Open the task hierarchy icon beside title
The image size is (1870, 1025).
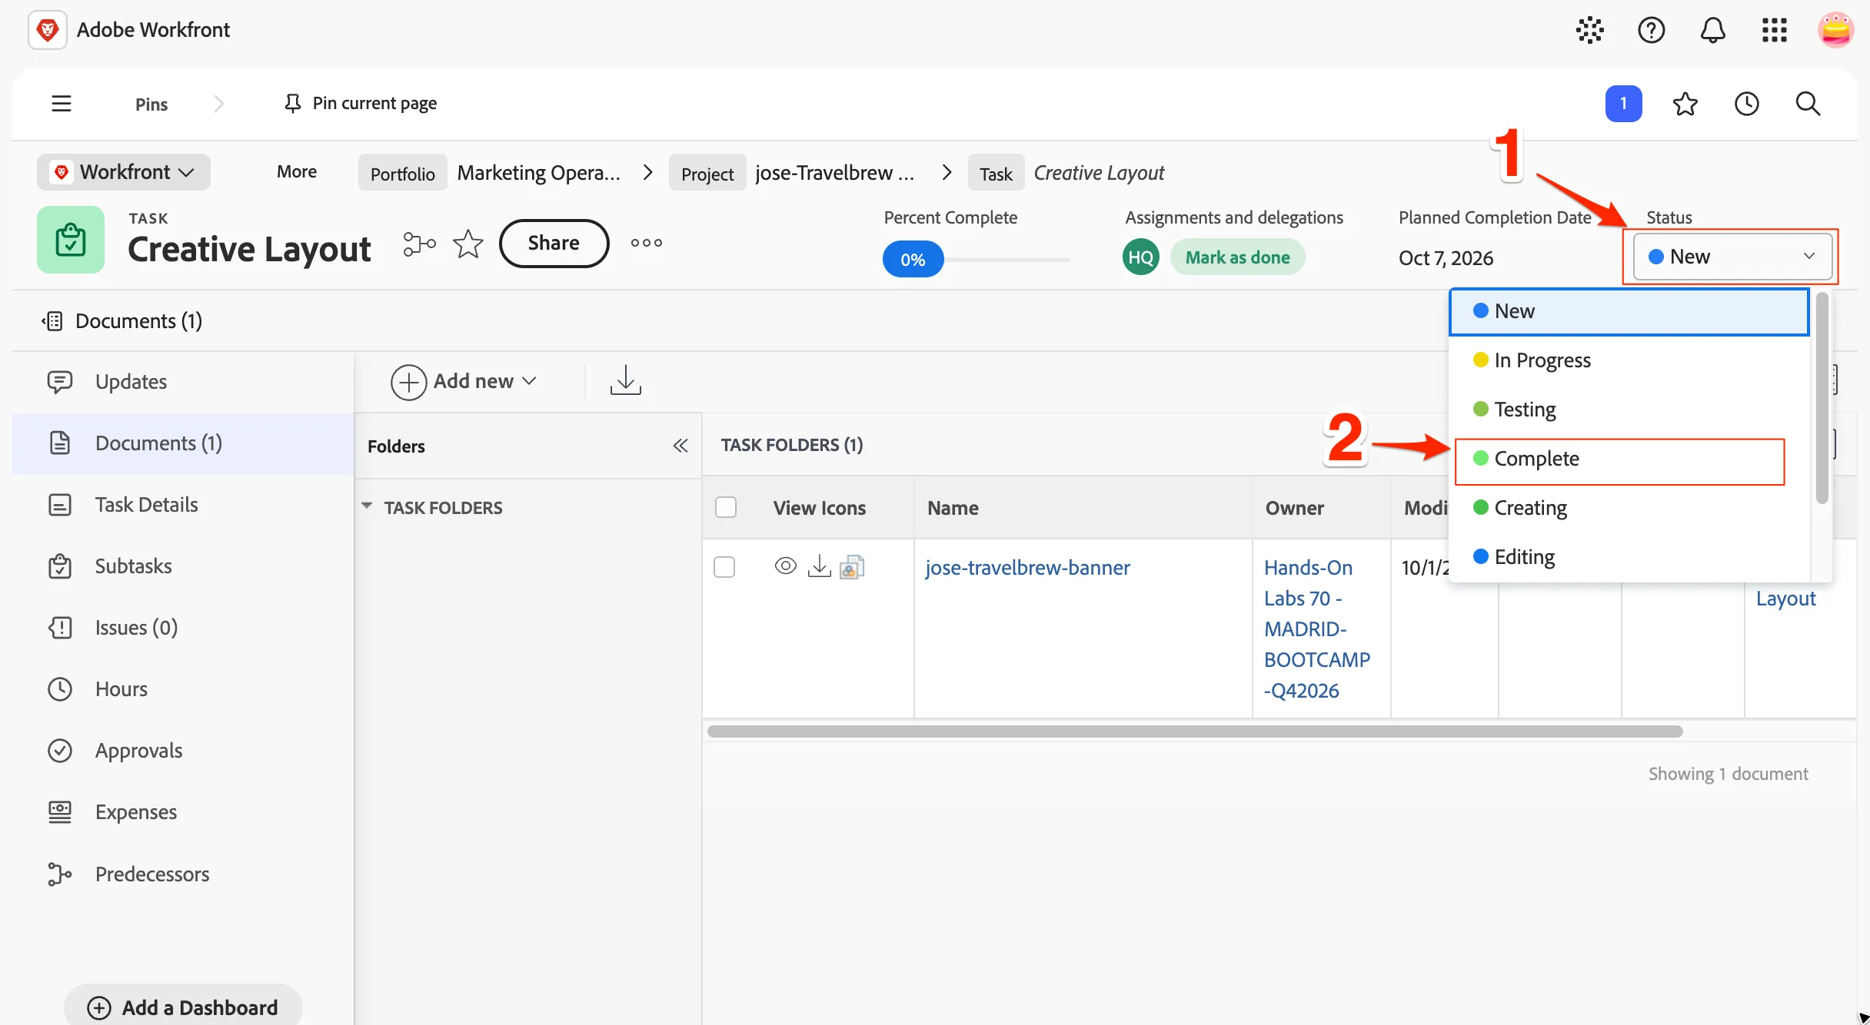tap(419, 244)
